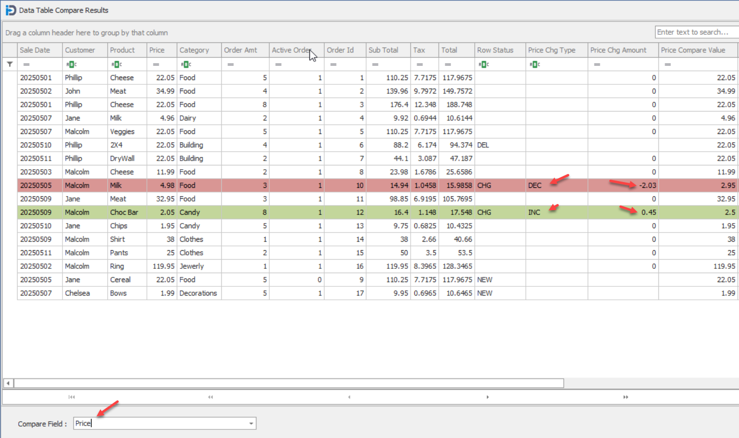Sort by Price Chg Amount column header
Image resolution: width=739 pixels, height=438 pixels.
tap(618, 50)
